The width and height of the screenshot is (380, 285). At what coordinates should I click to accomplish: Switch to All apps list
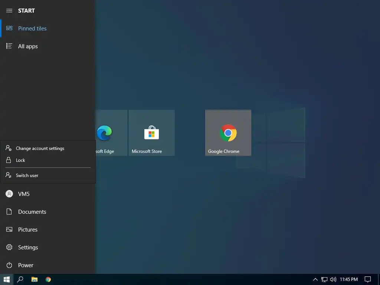48,46
